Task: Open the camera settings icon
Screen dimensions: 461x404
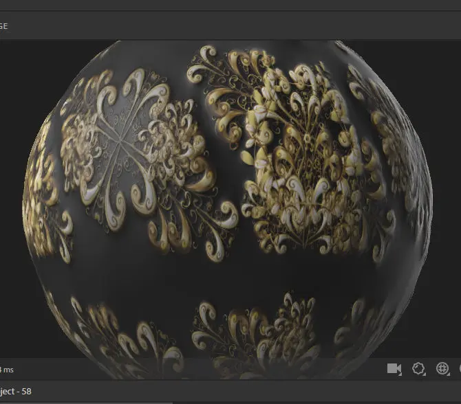Action: tap(394, 369)
